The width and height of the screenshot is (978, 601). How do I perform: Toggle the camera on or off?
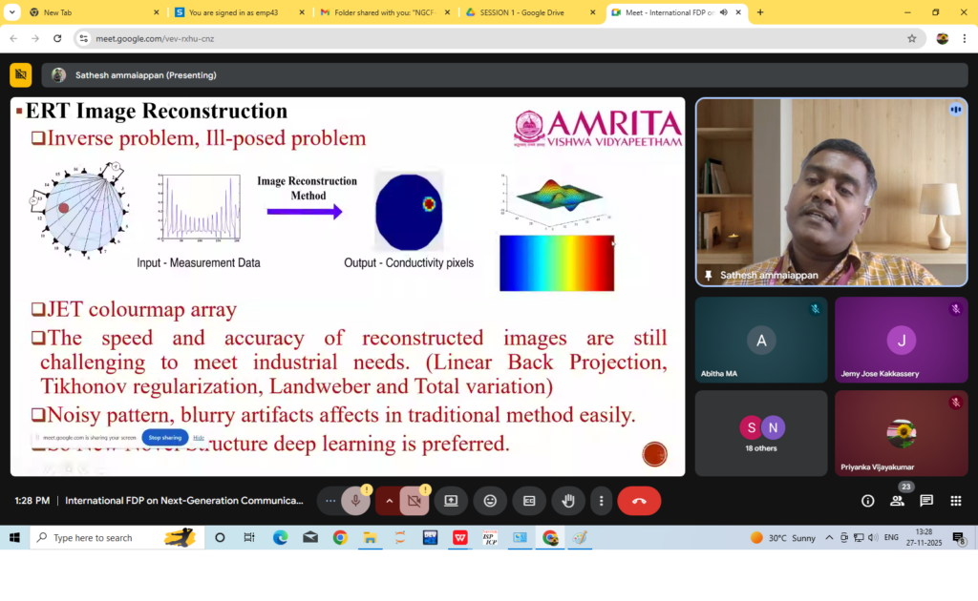coord(415,501)
